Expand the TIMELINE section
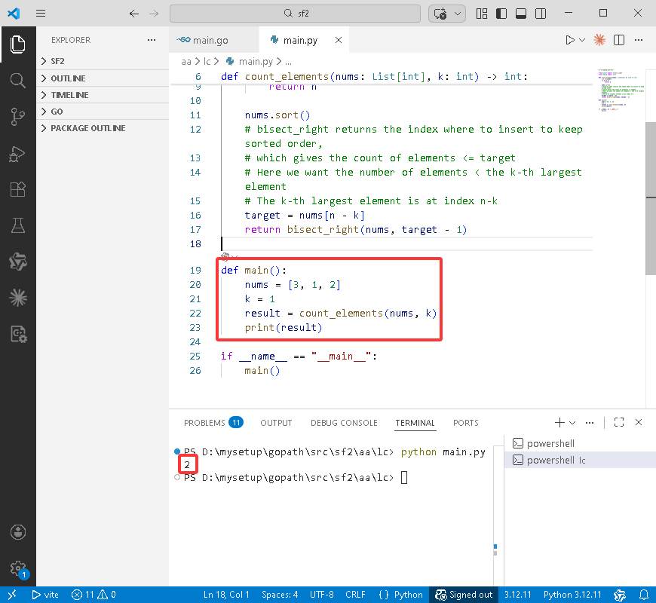 [103, 95]
